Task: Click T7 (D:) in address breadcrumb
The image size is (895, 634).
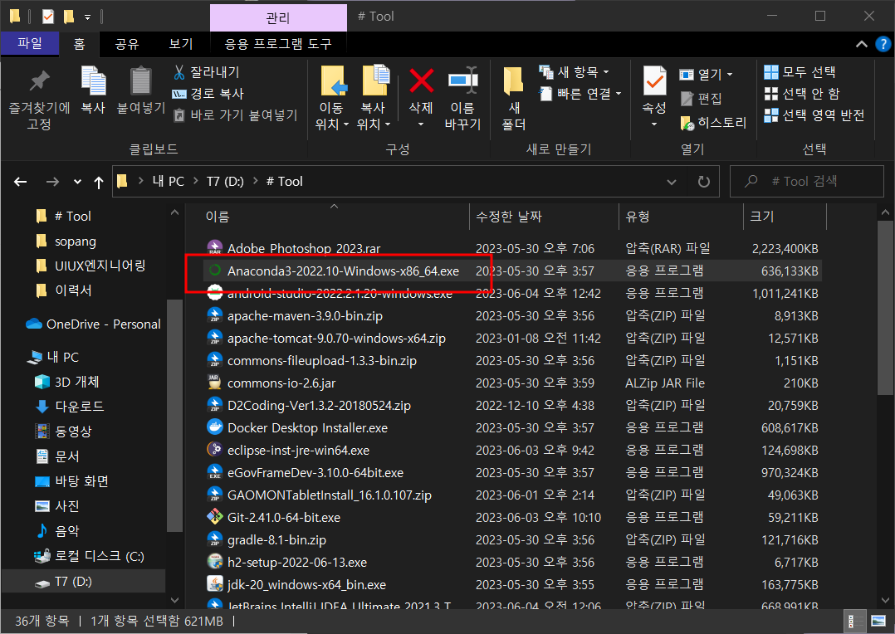Action: [x=225, y=182]
